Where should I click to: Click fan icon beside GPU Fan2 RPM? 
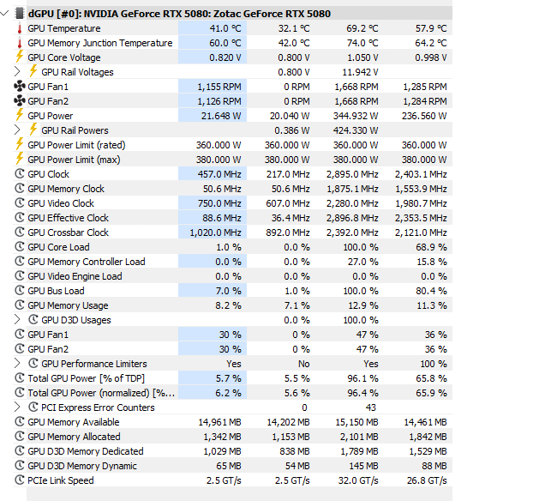pos(20,101)
